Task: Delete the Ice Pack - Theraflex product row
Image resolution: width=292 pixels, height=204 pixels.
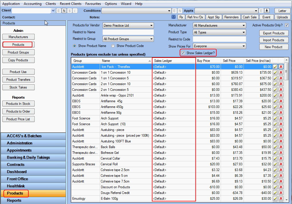Action: 281,67
